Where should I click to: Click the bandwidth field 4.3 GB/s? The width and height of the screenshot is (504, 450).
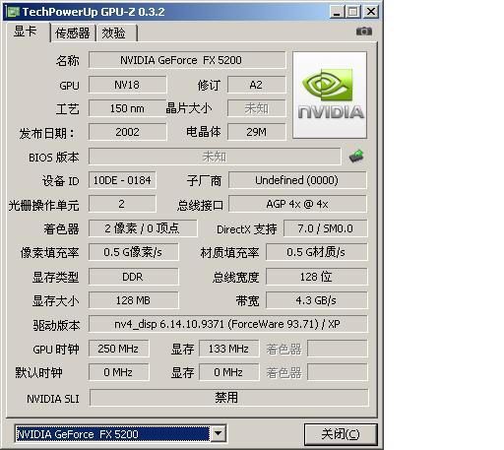click(x=316, y=300)
